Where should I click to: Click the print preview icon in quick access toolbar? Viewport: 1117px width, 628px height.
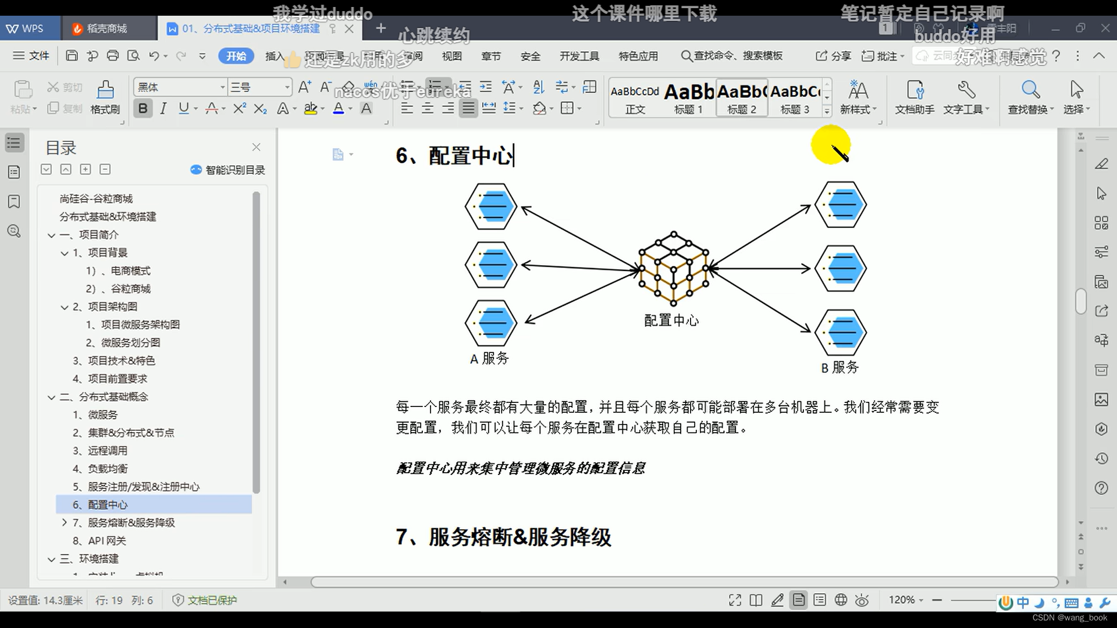click(x=133, y=56)
